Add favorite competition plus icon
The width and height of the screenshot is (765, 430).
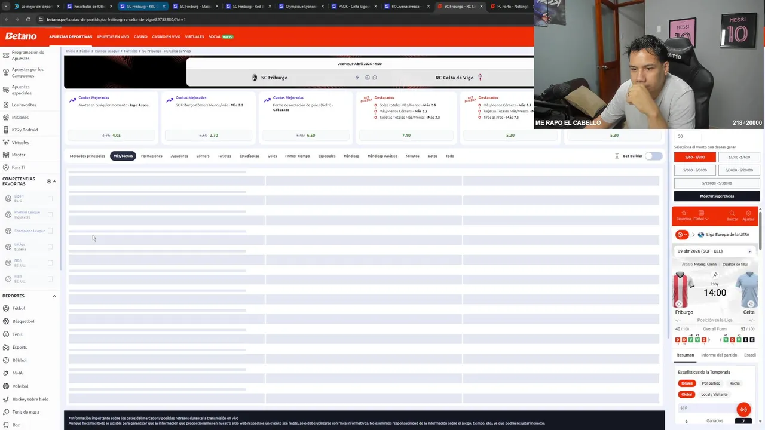pos(49,182)
